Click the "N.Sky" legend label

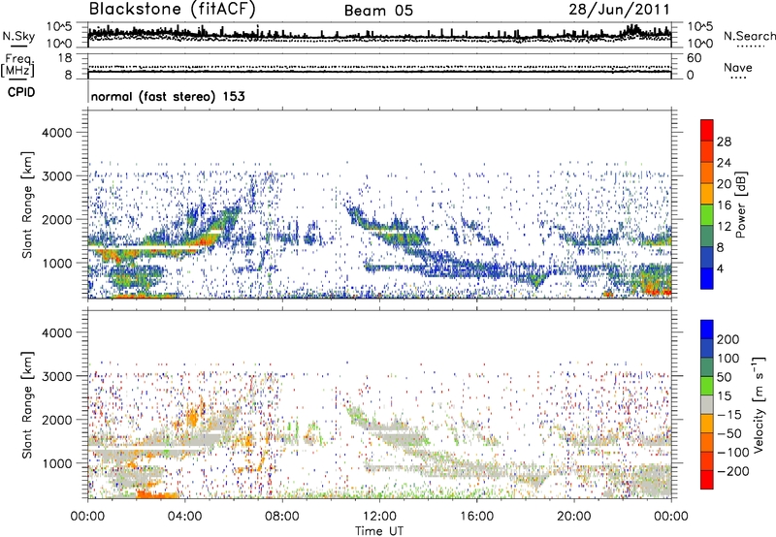[18, 36]
